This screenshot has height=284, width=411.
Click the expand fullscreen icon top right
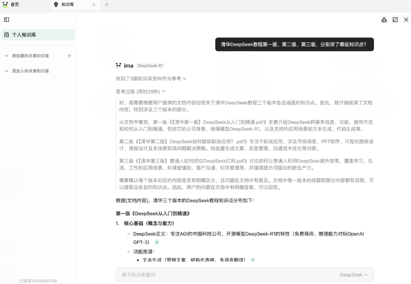pyautogui.click(x=395, y=20)
